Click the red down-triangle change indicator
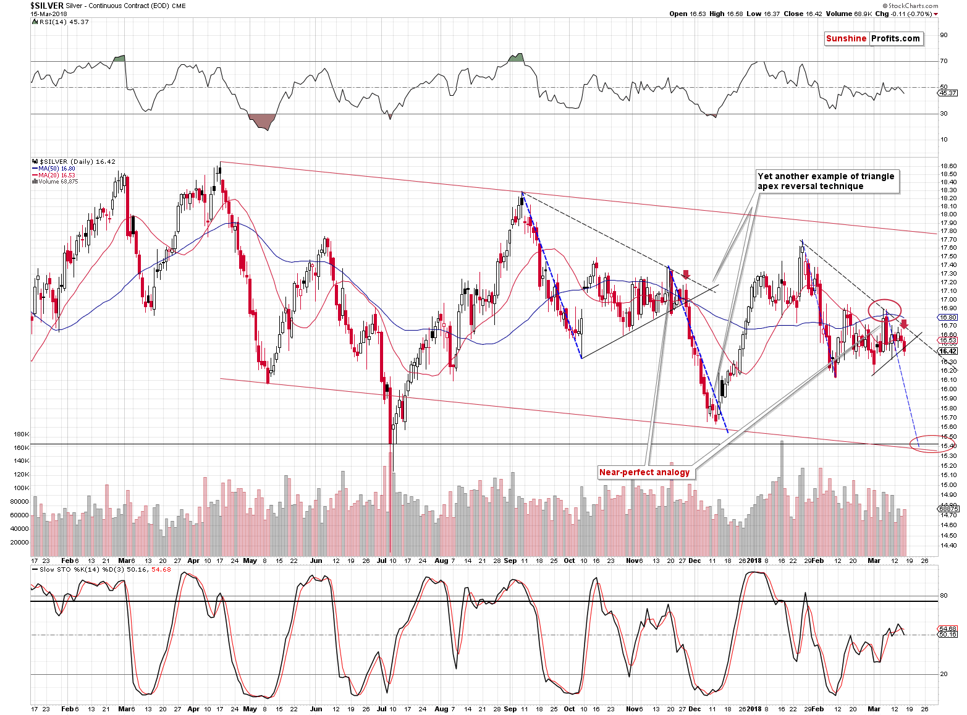This screenshot has width=967, height=715. pos(936,14)
